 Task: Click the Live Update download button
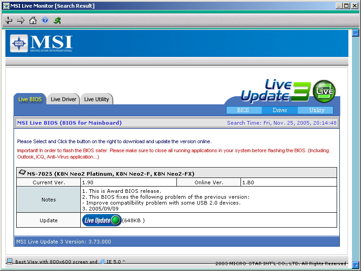tap(102, 220)
